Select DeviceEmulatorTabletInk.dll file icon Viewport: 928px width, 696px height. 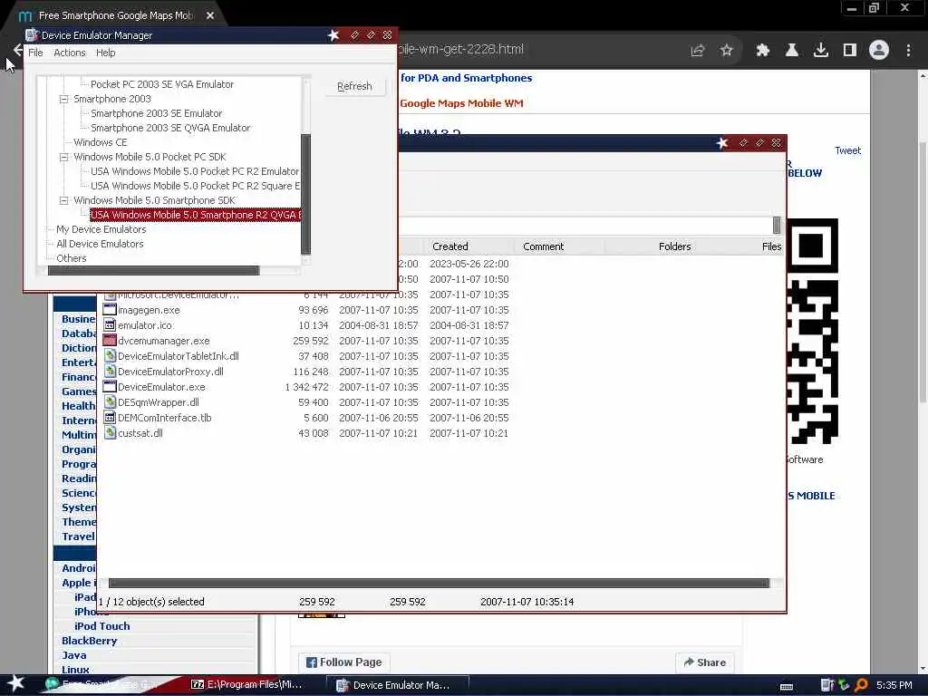click(110, 355)
